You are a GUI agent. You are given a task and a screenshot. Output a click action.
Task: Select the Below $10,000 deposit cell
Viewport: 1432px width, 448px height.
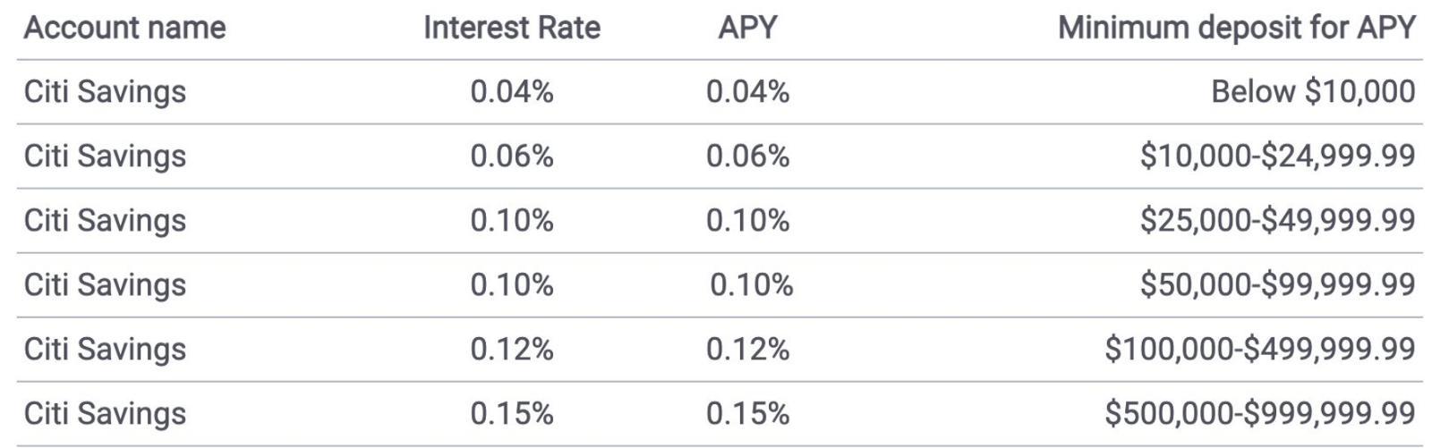[x=1313, y=91]
